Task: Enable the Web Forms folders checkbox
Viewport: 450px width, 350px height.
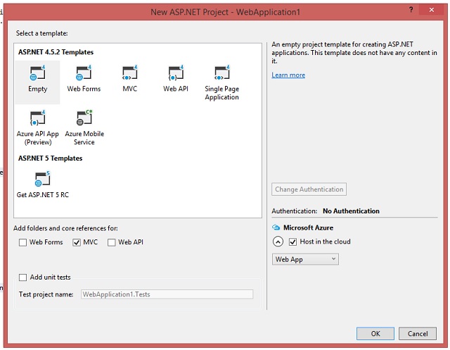Action: coord(22,242)
